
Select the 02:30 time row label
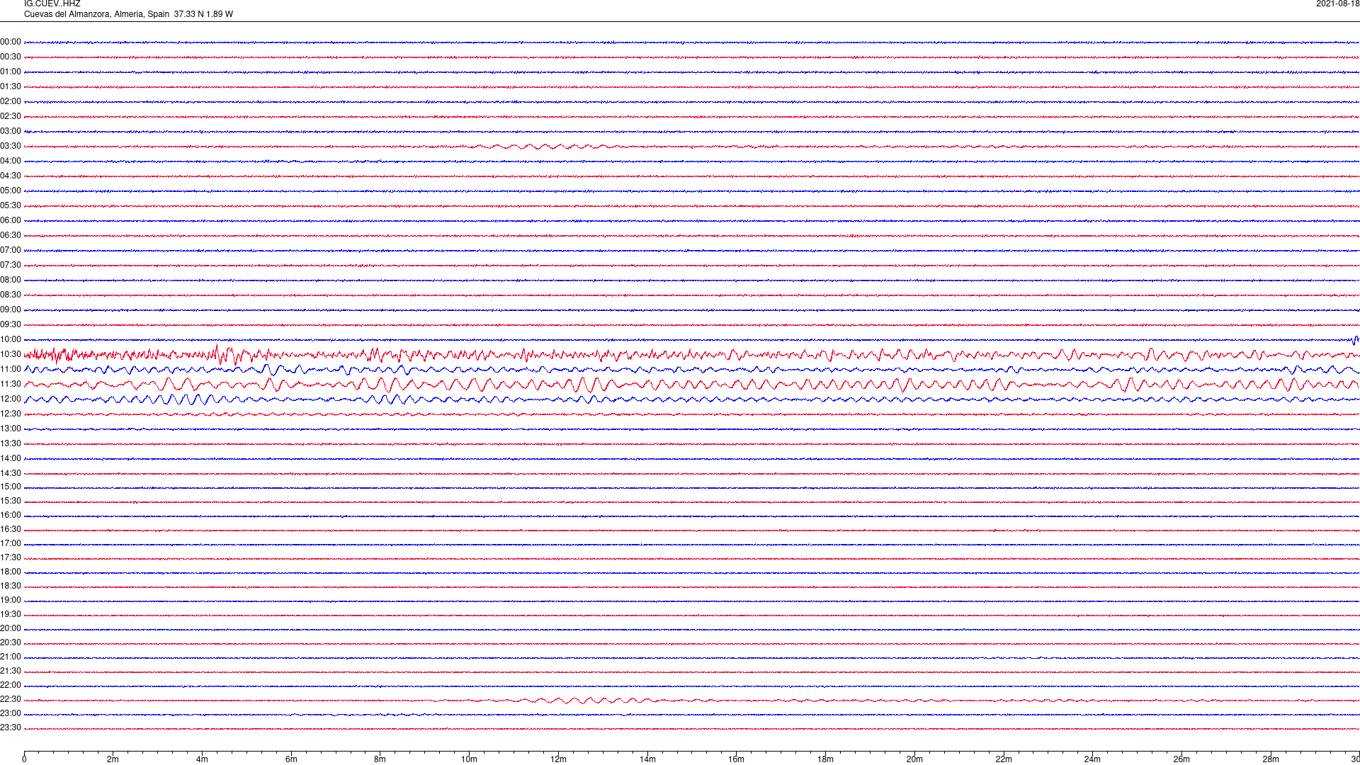pyautogui.click(x=11, y=116)
